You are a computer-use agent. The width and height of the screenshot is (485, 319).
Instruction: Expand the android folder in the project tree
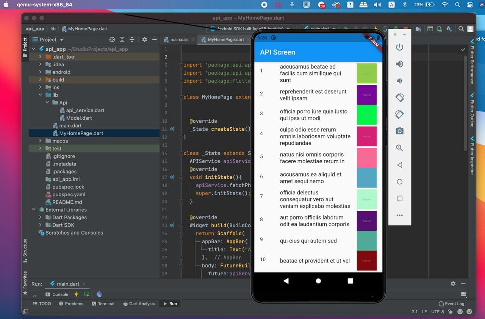click(39, 72)
